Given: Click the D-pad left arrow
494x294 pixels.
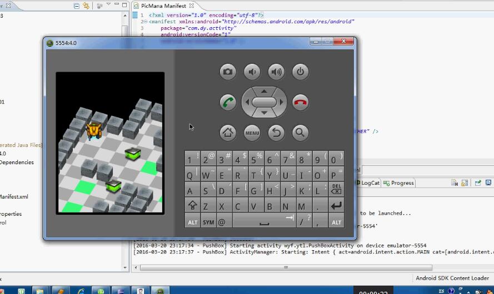Looking at the screenshot, I should [247, 102].
